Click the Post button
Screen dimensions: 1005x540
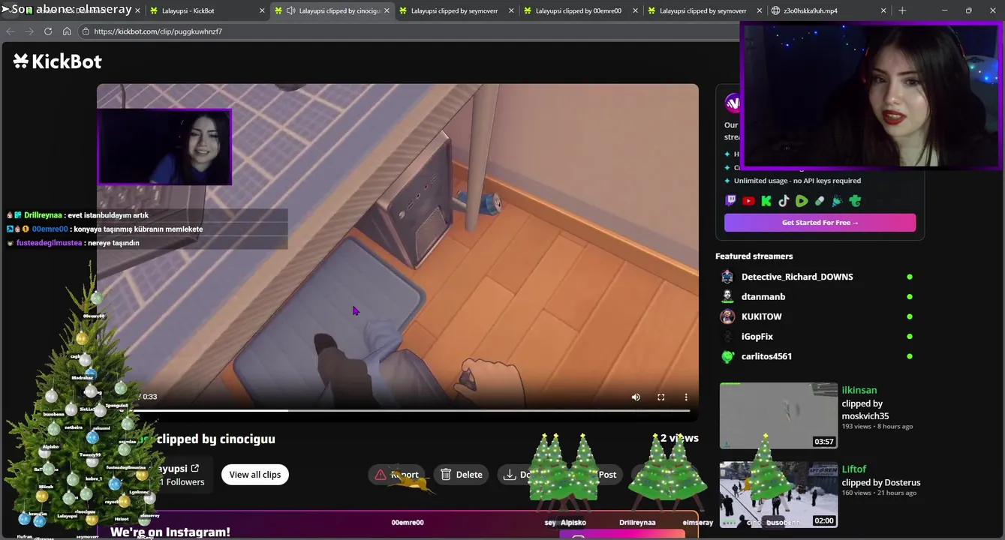click(x=606, y=475)
